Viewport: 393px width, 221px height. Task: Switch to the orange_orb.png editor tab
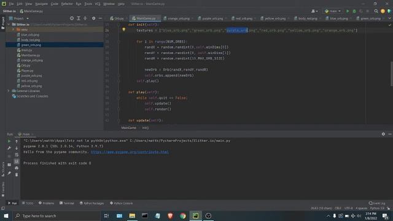point(178,18)
